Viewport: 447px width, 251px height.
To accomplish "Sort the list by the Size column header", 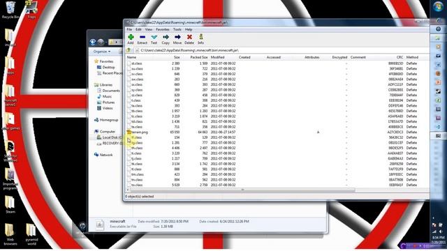I will (177, 57).
